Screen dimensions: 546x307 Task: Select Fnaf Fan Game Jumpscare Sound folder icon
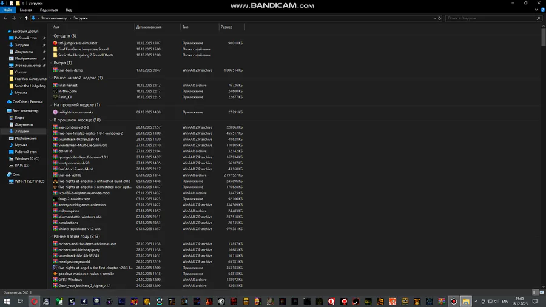pyautogui.click(x=55, y=49)
